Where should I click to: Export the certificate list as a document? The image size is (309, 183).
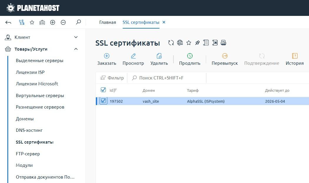[205, 43]
